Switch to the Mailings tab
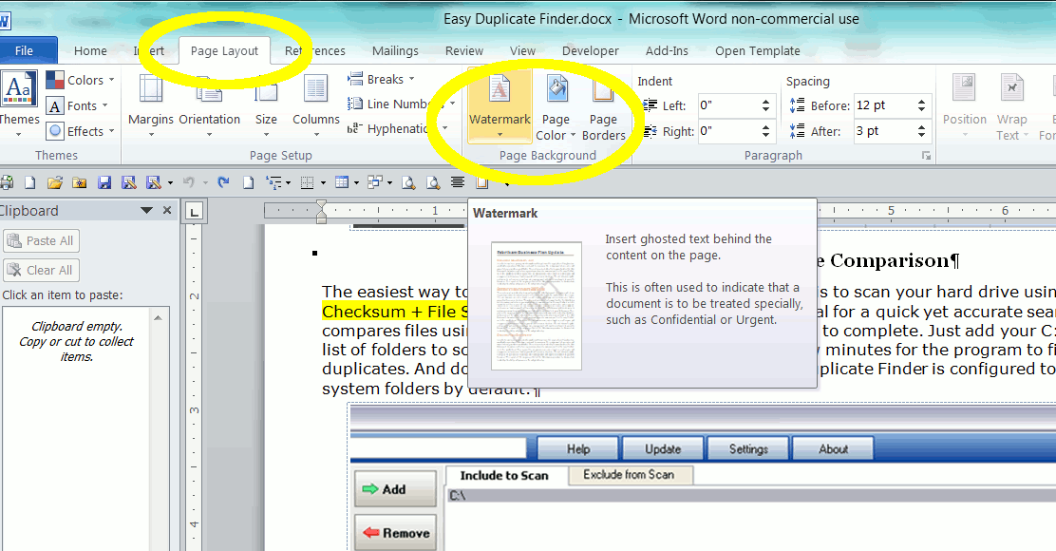 tap(395, 50)
